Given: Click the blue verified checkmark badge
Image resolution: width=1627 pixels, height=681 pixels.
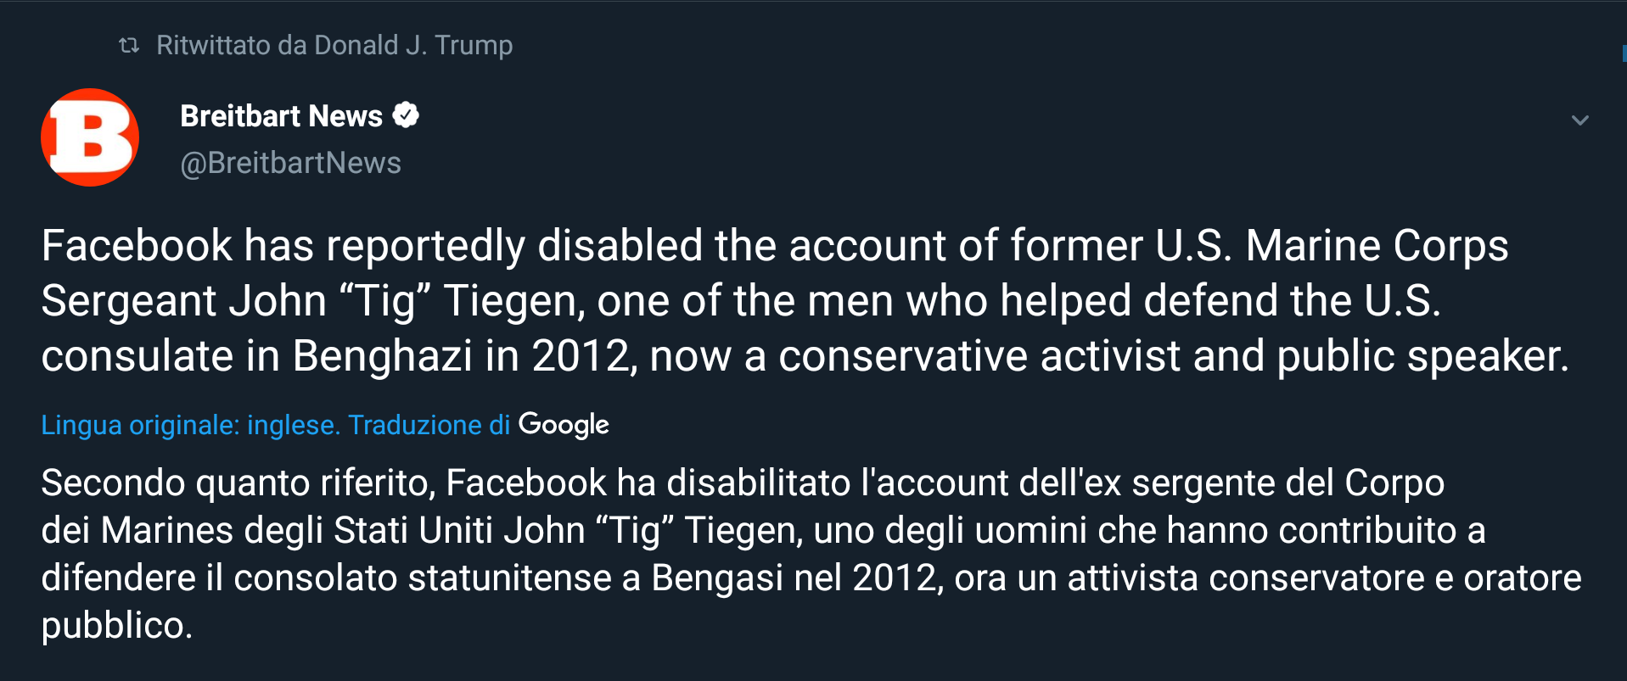Looking at the screenshot, I should click(x=406, y=115).
